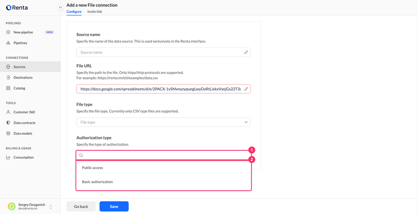
Task: Click the File URL input field
Action: tap(163, 89)
